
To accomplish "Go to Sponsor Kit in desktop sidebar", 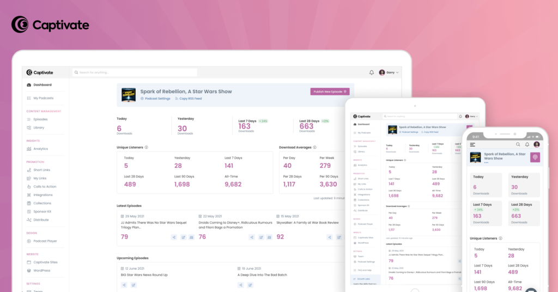I will tap(42, 211).
